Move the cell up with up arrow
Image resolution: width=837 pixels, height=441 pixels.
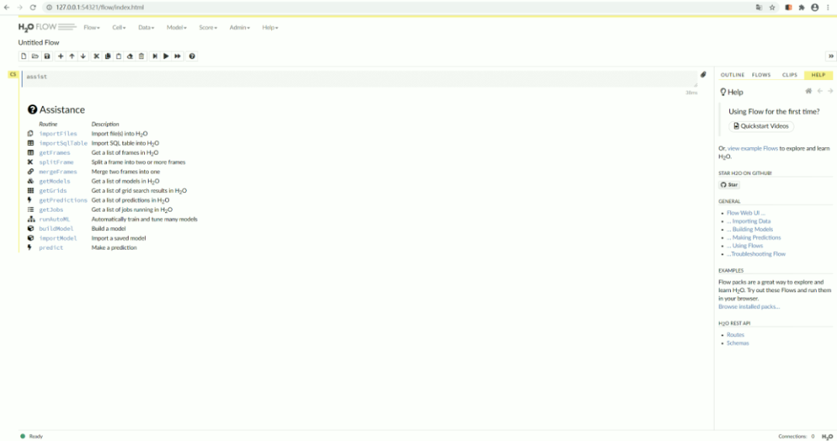coord(71,56)
